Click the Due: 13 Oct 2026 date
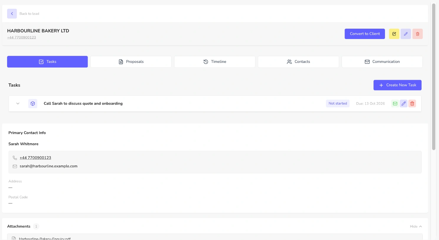The width and height of the screenshot is (439, 240). [371, 103]
